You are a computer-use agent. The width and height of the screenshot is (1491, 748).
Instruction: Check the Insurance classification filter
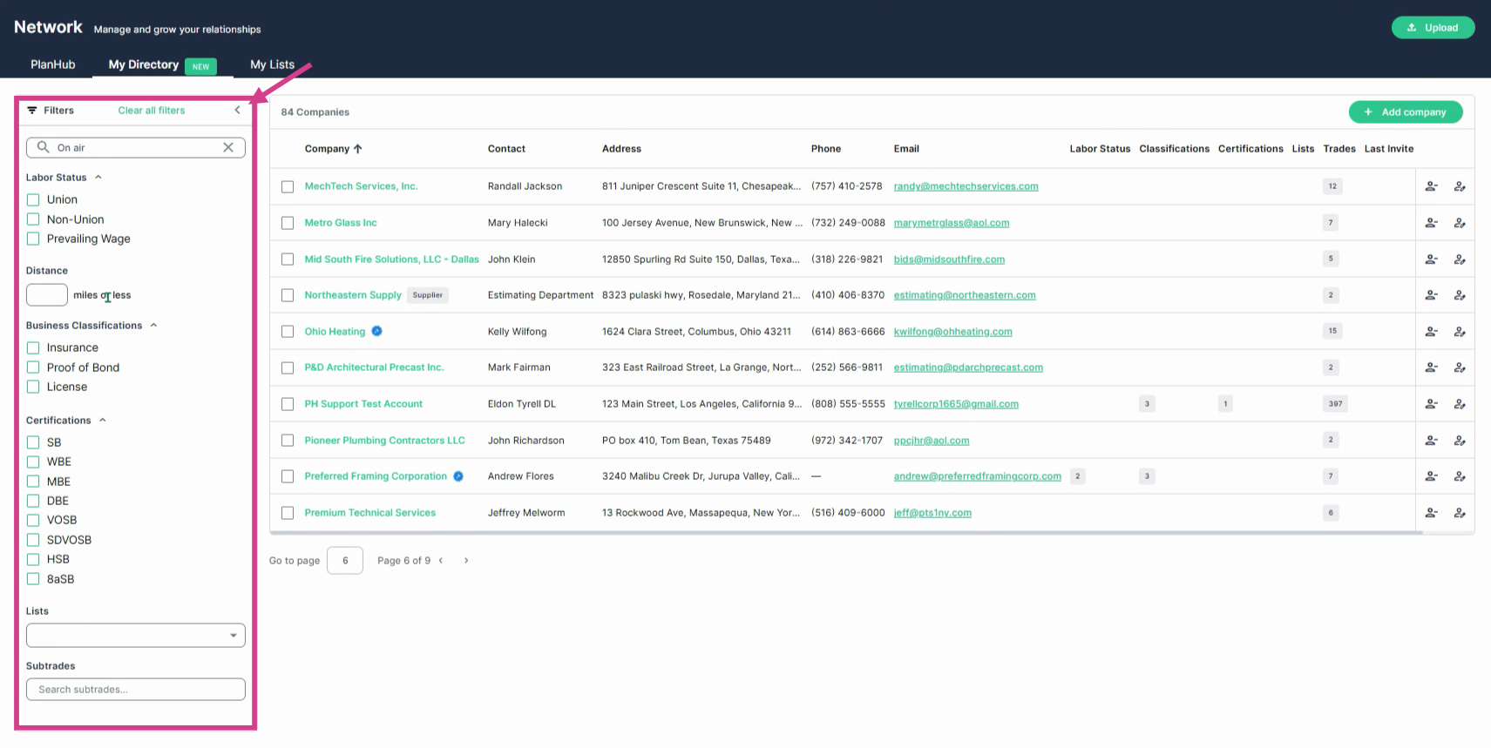coord(33,347)
